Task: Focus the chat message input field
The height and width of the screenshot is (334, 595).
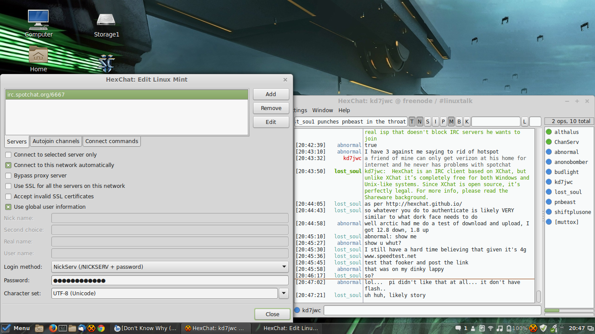Action: tap(433, 311)
